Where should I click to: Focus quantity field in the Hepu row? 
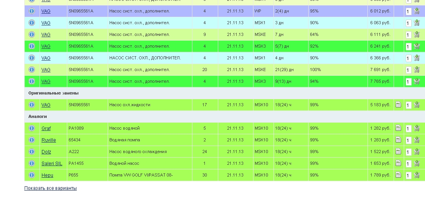click(409, 176)
